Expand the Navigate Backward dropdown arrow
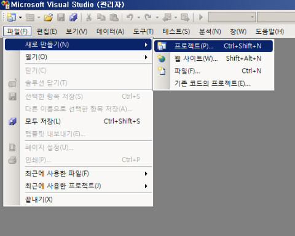The image size is (295, 236). point(176,17)
